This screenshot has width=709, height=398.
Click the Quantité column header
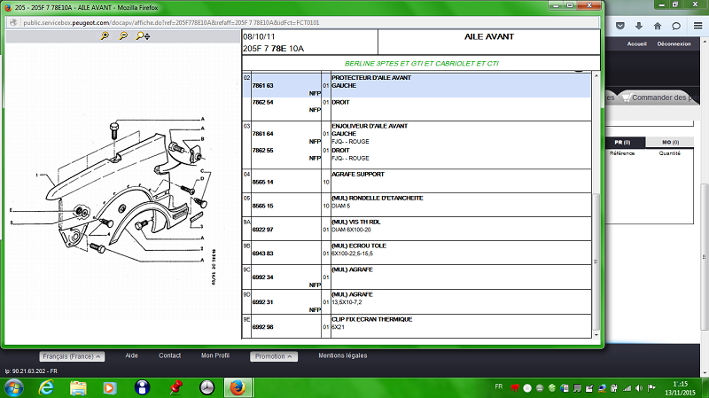click(x=670, y=153)
